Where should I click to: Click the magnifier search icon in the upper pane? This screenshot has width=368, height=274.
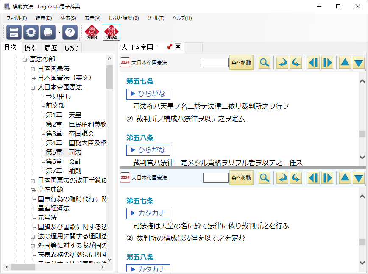(x=265, y=63)
